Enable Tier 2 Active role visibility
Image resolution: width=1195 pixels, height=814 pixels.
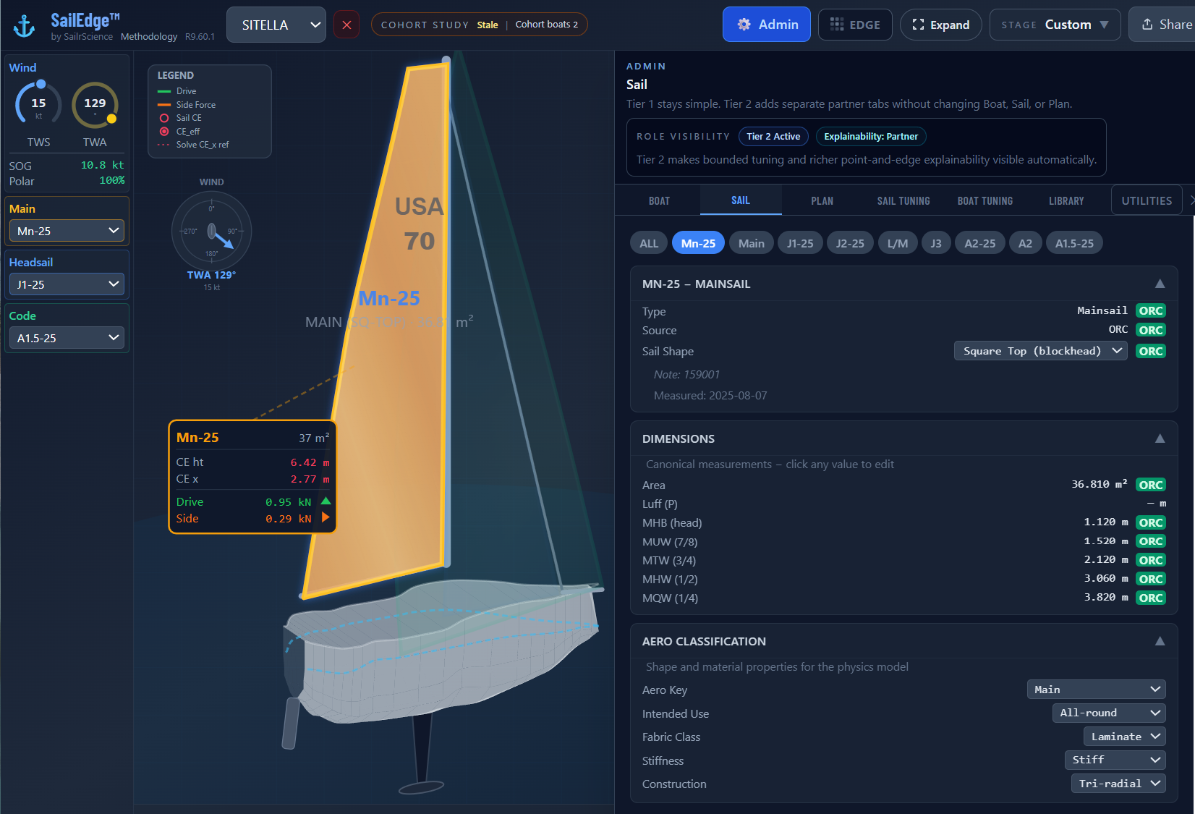(773, 136)
